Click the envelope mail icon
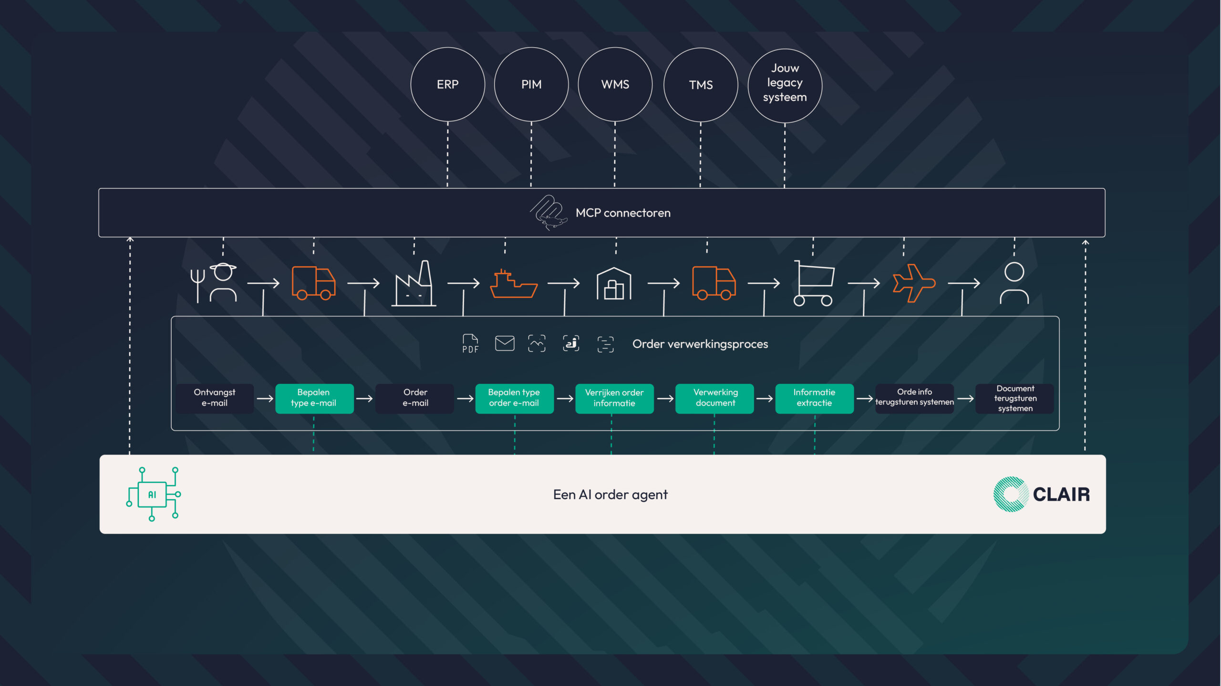Screen dimensions: 1221x686 (x=504, y=343)
